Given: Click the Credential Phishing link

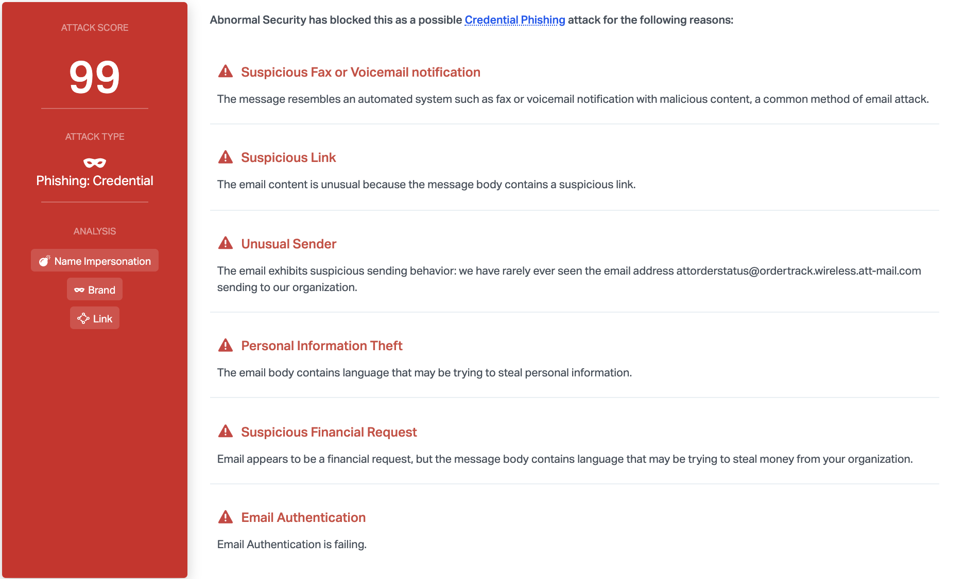Looking at the screenshot, I should tap(514, 20).
